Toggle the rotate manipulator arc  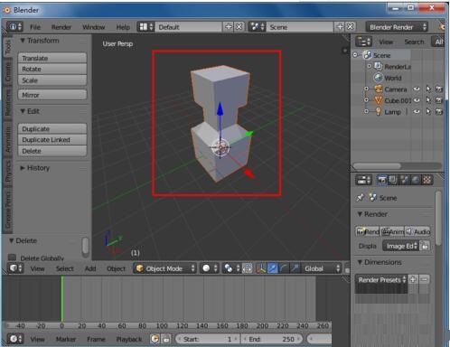(284, 268)
